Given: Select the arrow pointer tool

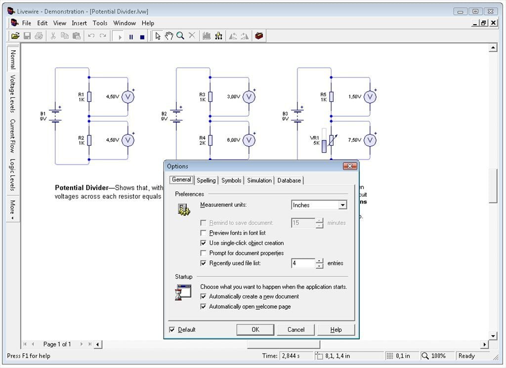Looking at the screenshot, I should 158,36.
